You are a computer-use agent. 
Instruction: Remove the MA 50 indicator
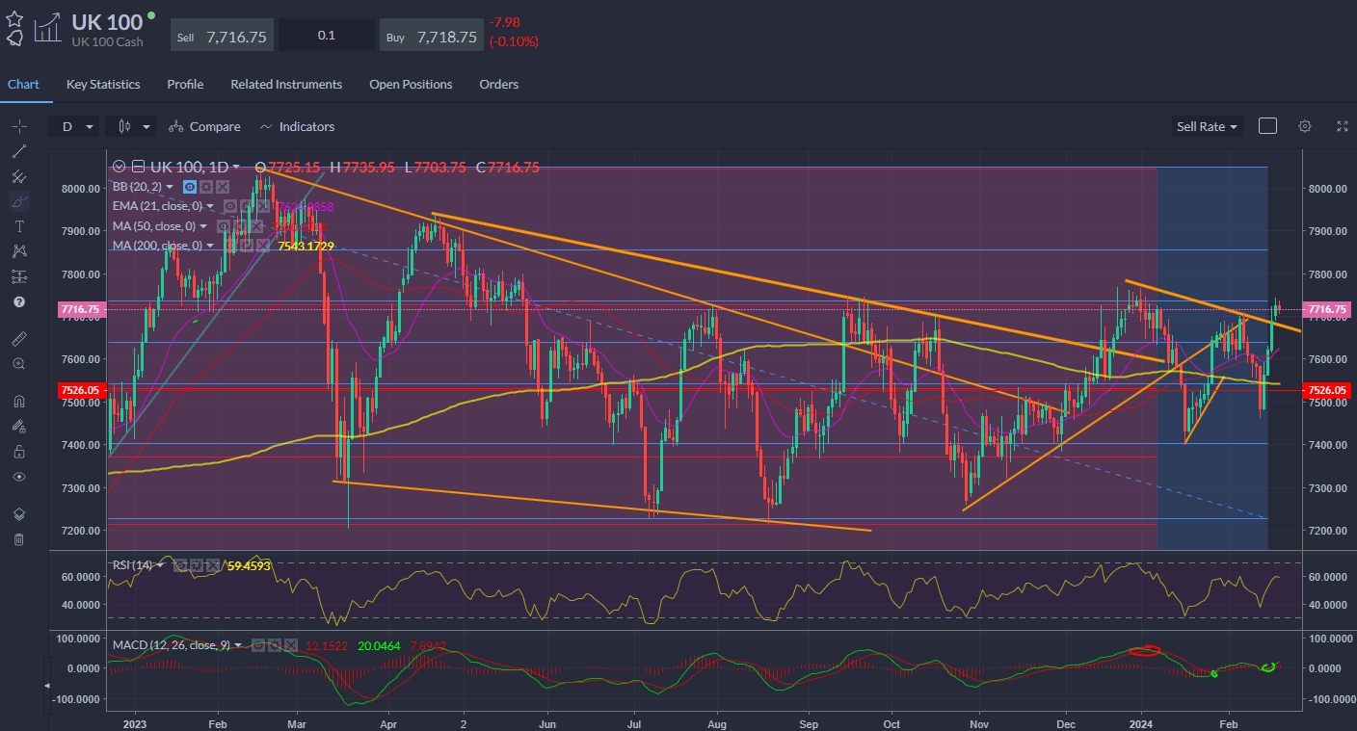point(256,226)
